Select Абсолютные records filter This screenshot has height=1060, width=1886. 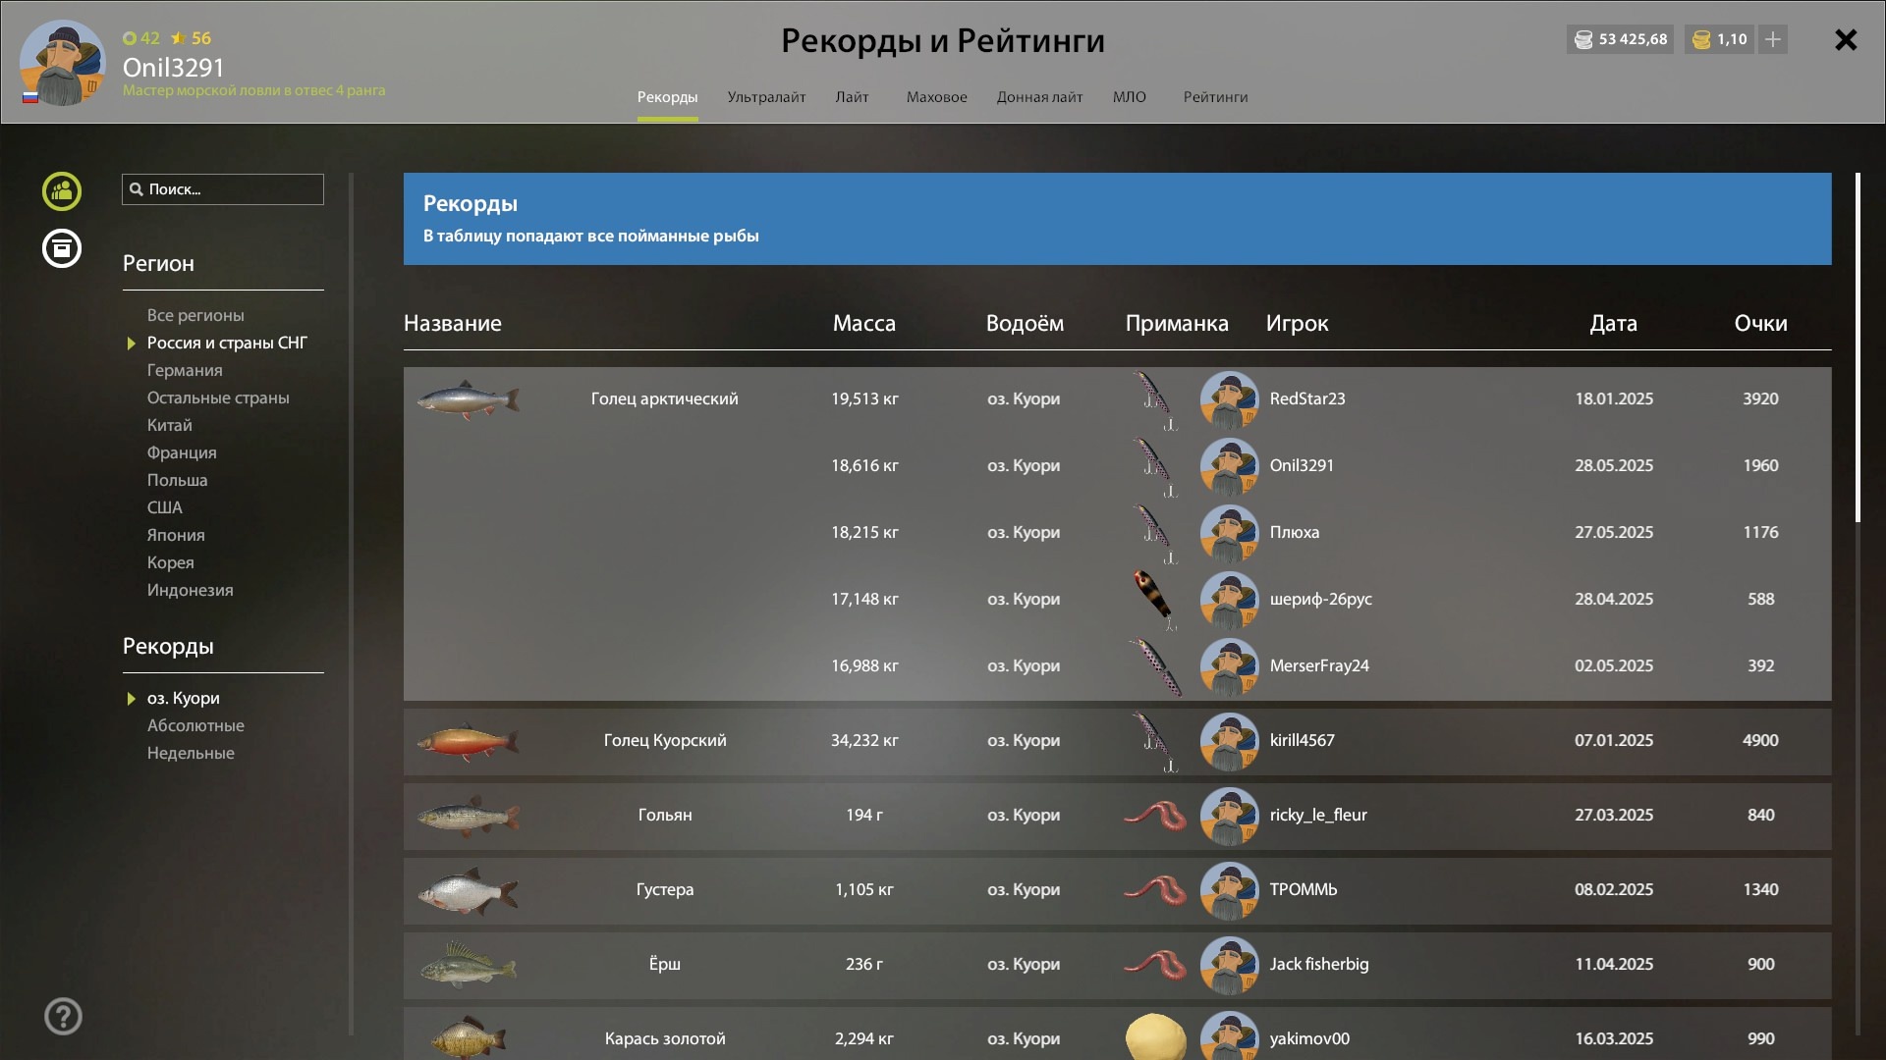click(195, 725)
